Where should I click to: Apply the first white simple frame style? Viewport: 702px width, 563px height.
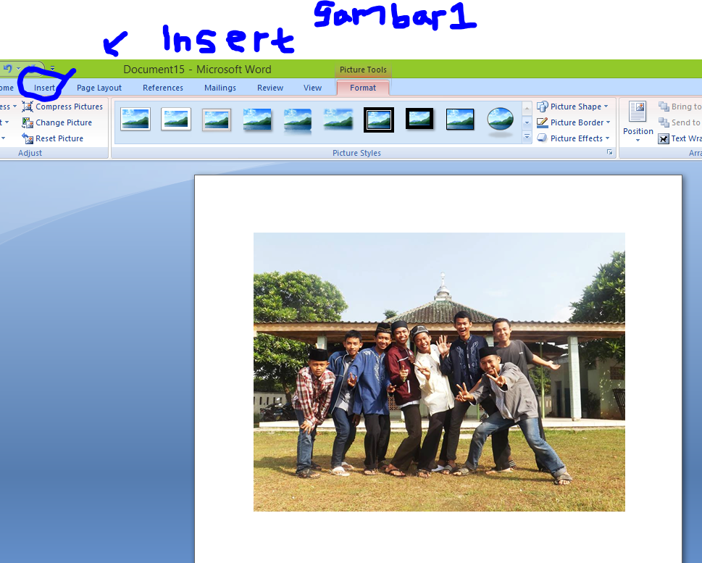[135, 119]
